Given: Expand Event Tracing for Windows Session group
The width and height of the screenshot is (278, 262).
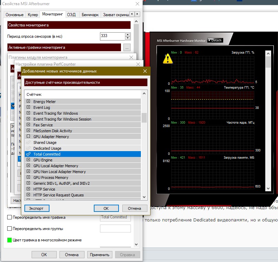Looking at the screenshot, I should [x=28, y=119].
